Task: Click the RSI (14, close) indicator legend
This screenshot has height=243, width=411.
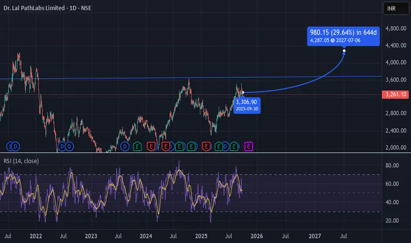Action: 21,161
